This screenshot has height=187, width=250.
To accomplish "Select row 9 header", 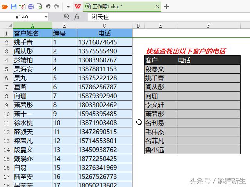I will point(6,105).
